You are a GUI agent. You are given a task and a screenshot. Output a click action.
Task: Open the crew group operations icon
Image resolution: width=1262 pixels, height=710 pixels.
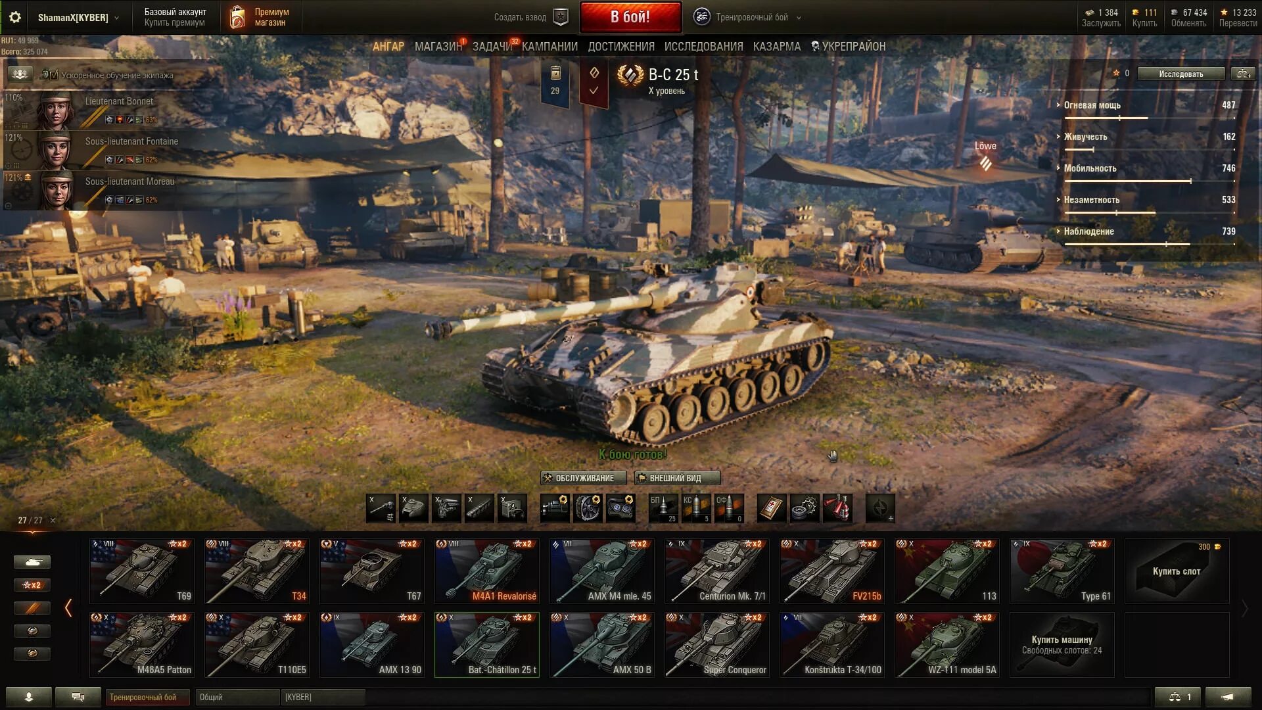pos(20,74)
